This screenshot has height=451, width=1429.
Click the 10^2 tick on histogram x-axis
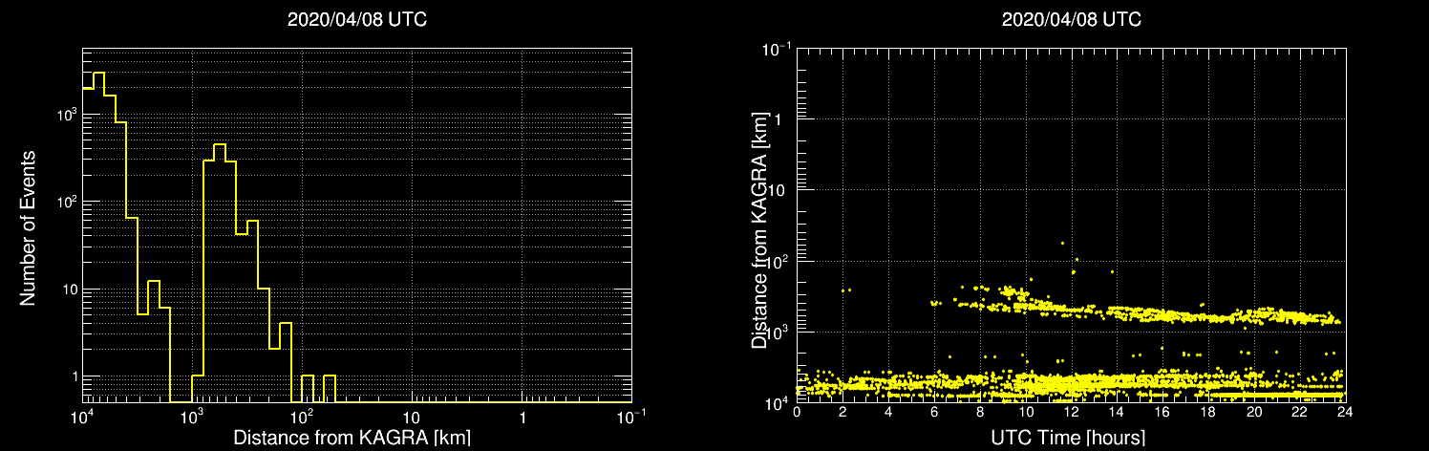302,418
